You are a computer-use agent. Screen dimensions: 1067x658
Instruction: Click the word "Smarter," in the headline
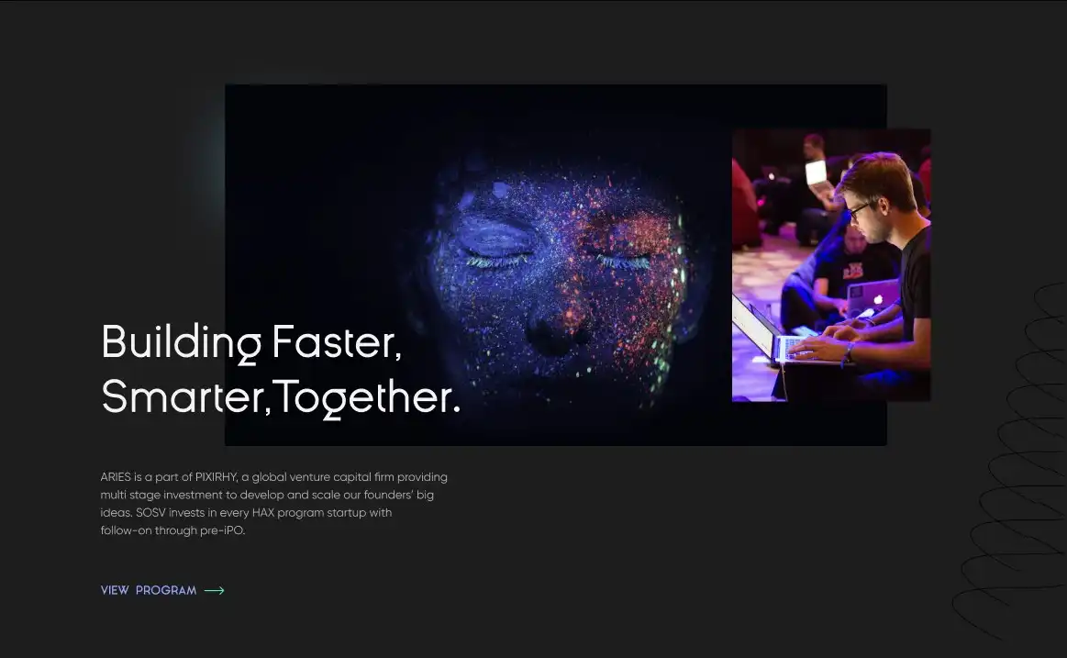click(185, 397)
